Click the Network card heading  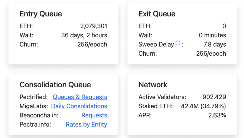(153, 85)
